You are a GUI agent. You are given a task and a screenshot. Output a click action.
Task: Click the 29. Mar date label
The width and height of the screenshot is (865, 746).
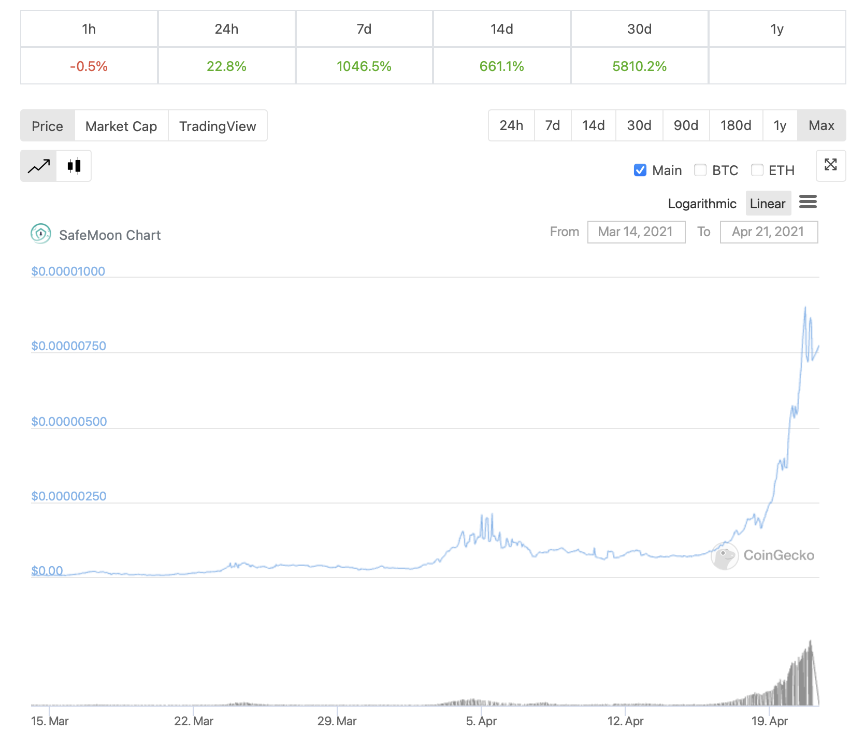[x=337, y=721]
